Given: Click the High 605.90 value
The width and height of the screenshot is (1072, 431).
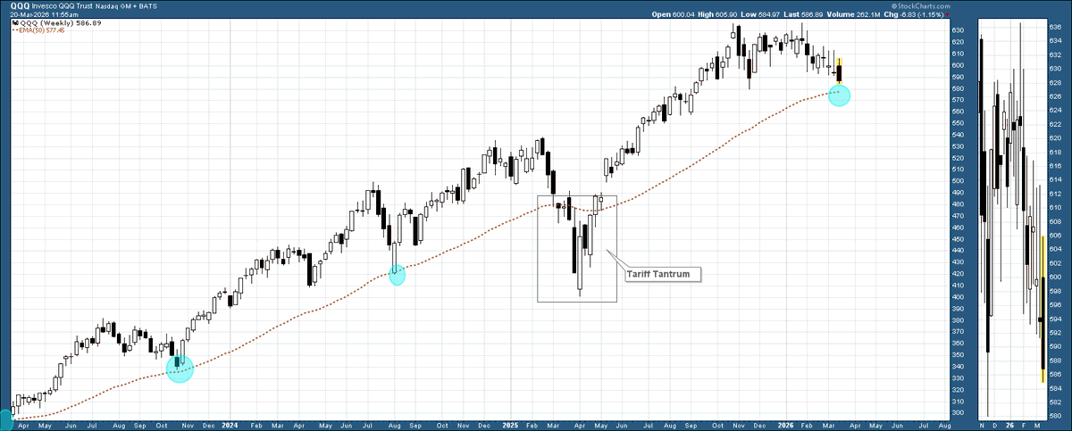Looking at the screenshot, I should pyautogui.click(x=725, y=14).
